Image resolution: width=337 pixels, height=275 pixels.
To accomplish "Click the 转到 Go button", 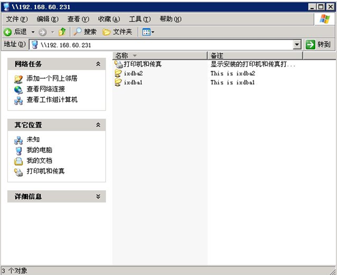I will [x=318, y=45].
